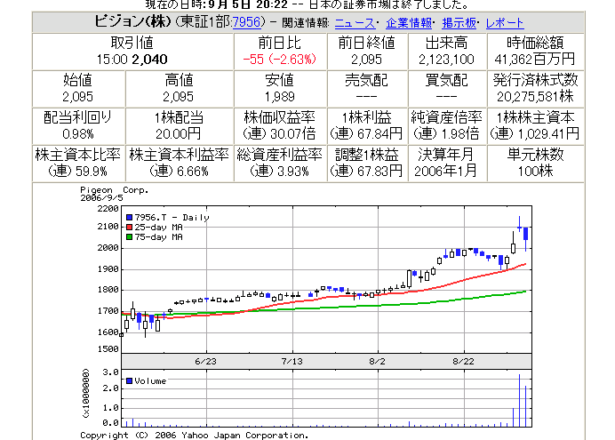Select the BPS value (連) 1,029.41円
The width and height of the screenshot is (615, 440).
point(535,134)
